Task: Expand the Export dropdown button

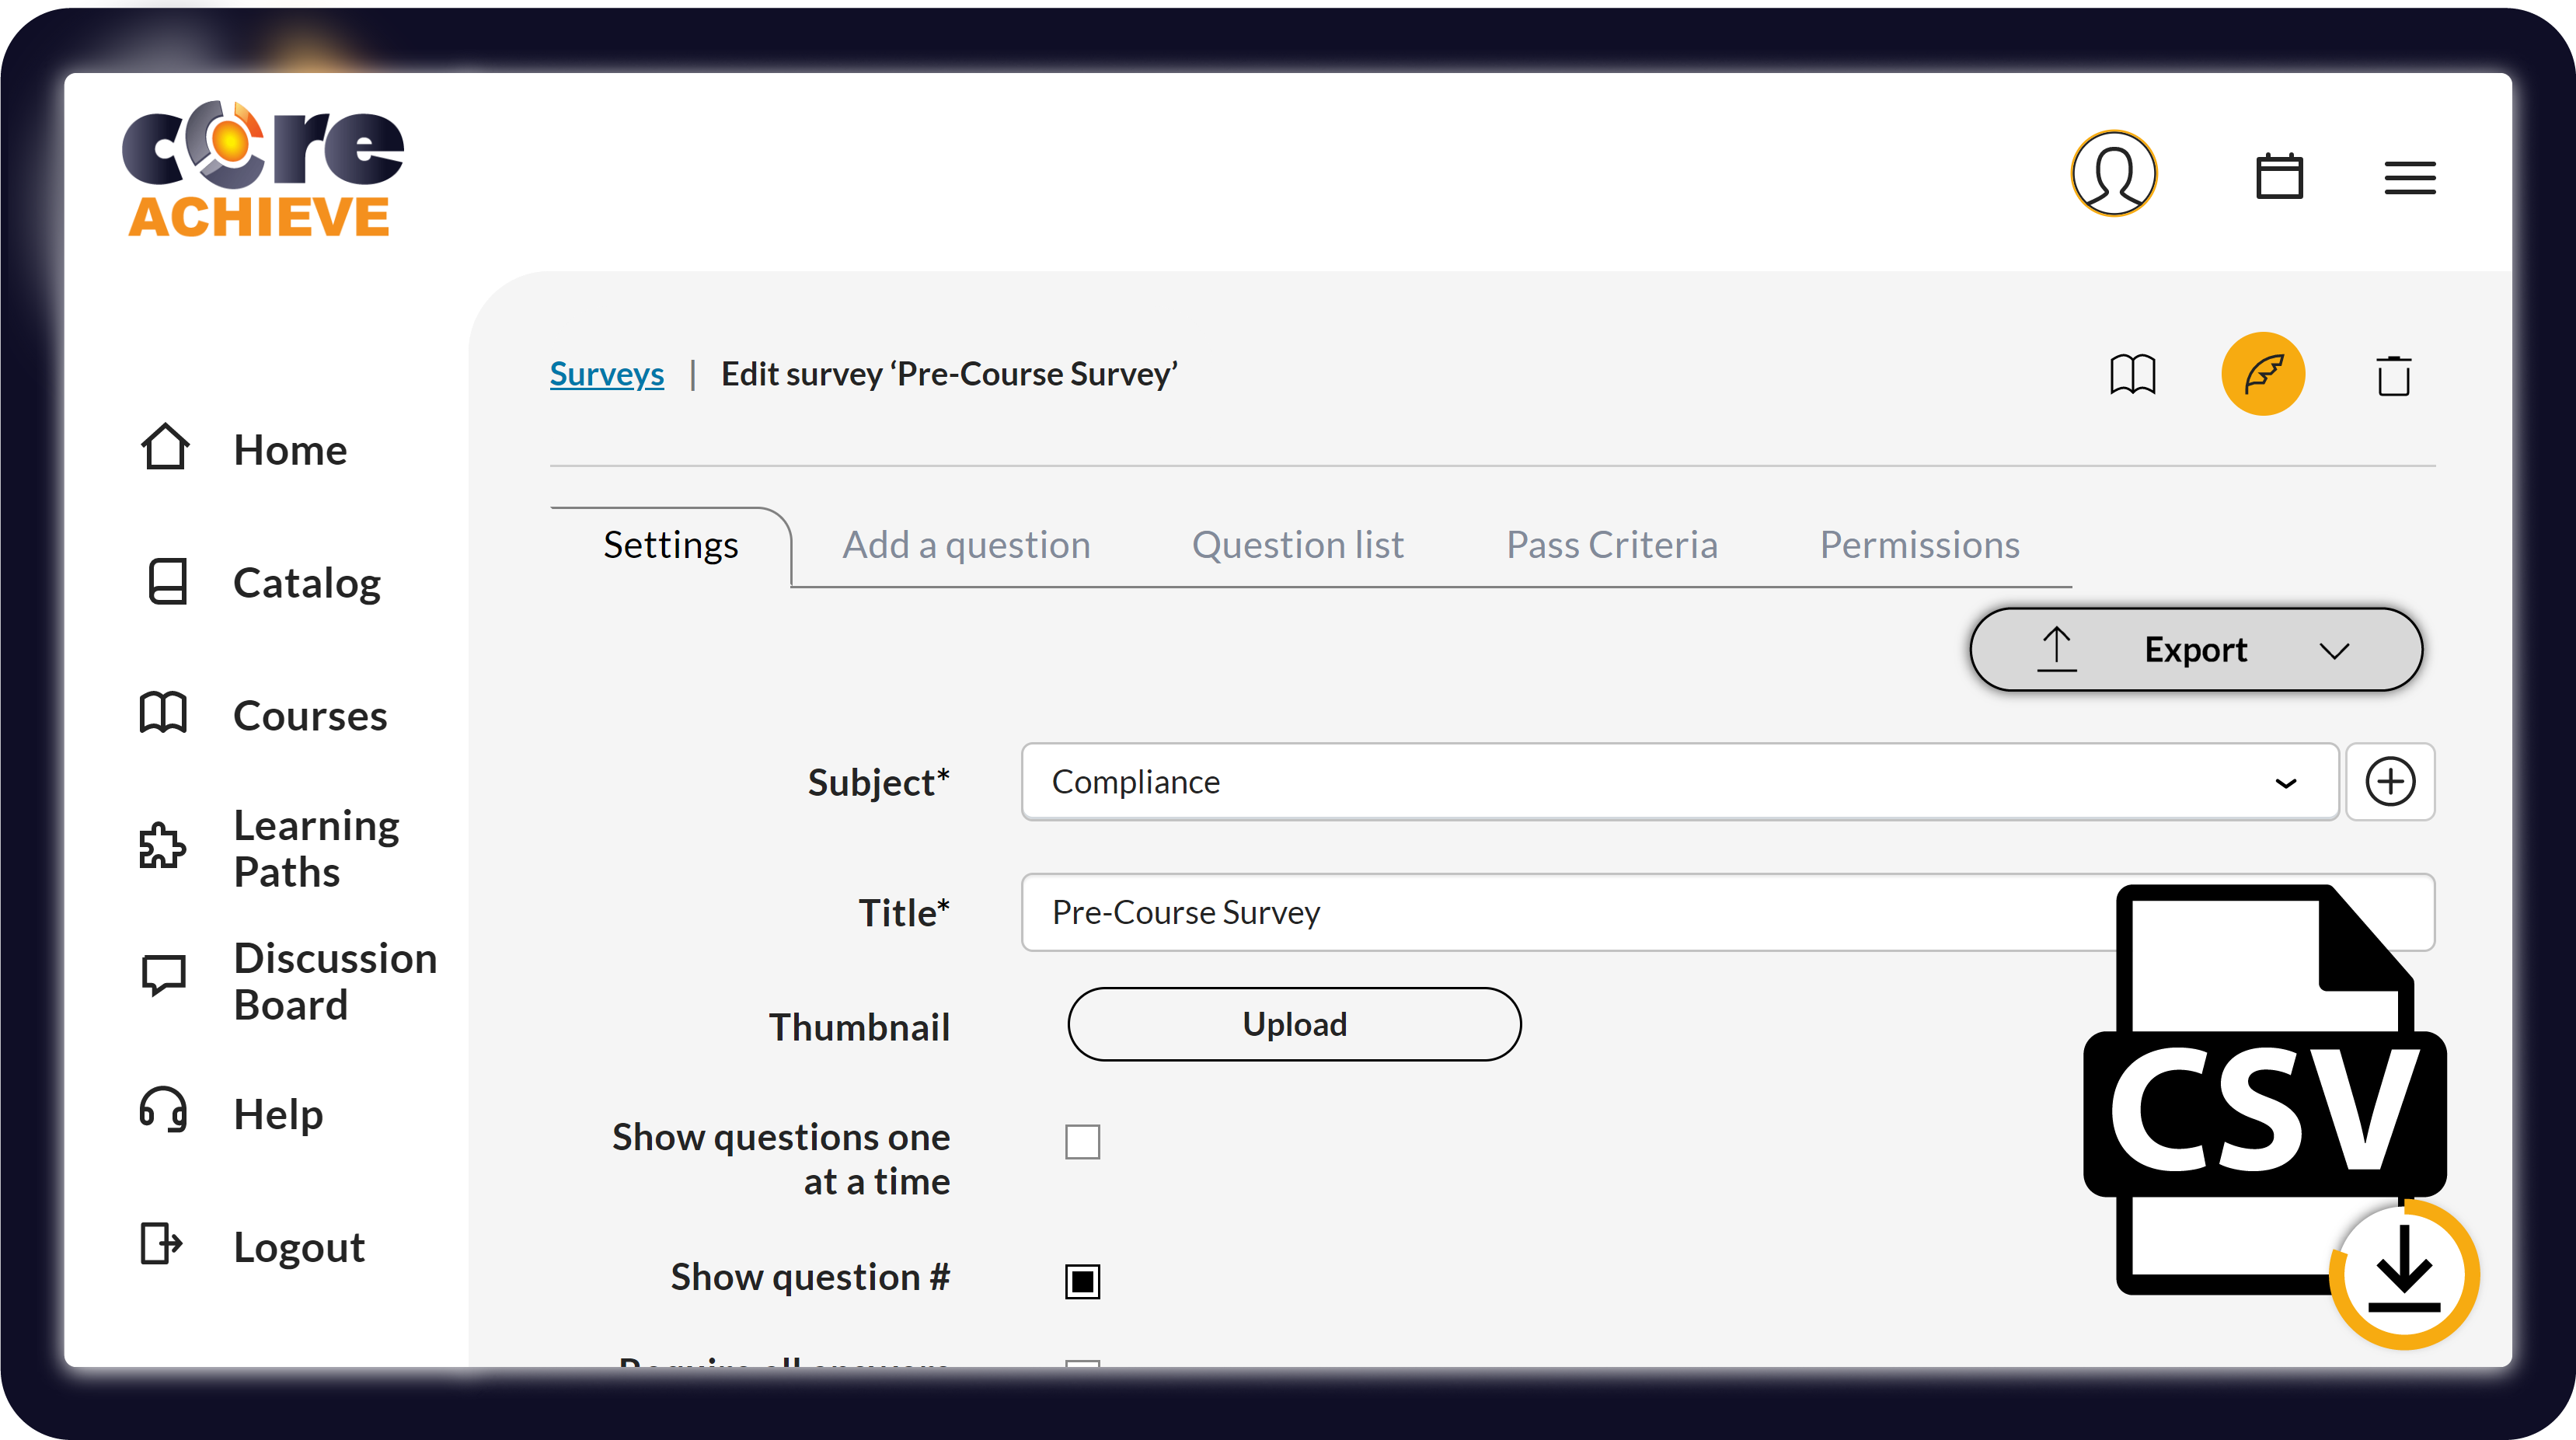Action: [2196, 650]
